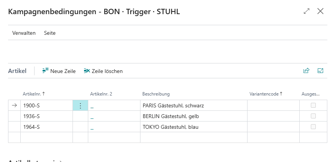Viewport: 335px width, 162px height.
Task: Select the 1936-S article number cell
Action: pos(46,116)
